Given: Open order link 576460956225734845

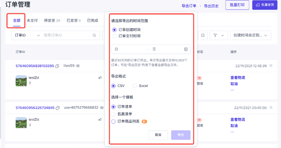Looking at the screenshot, I should coord(35,108).
